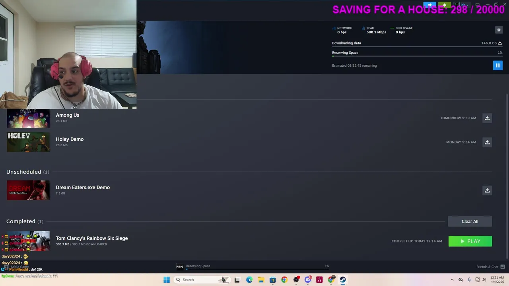This screenshot has width=509, height=286.
Task: Click MONDAY 5:34 AM schedule
Action: point(461,142)
